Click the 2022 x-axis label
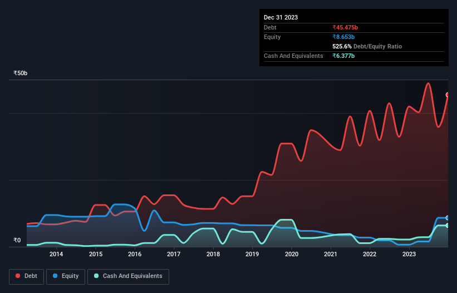The height and width of the screenshot is (293, 457). click(x=370, y=254)
